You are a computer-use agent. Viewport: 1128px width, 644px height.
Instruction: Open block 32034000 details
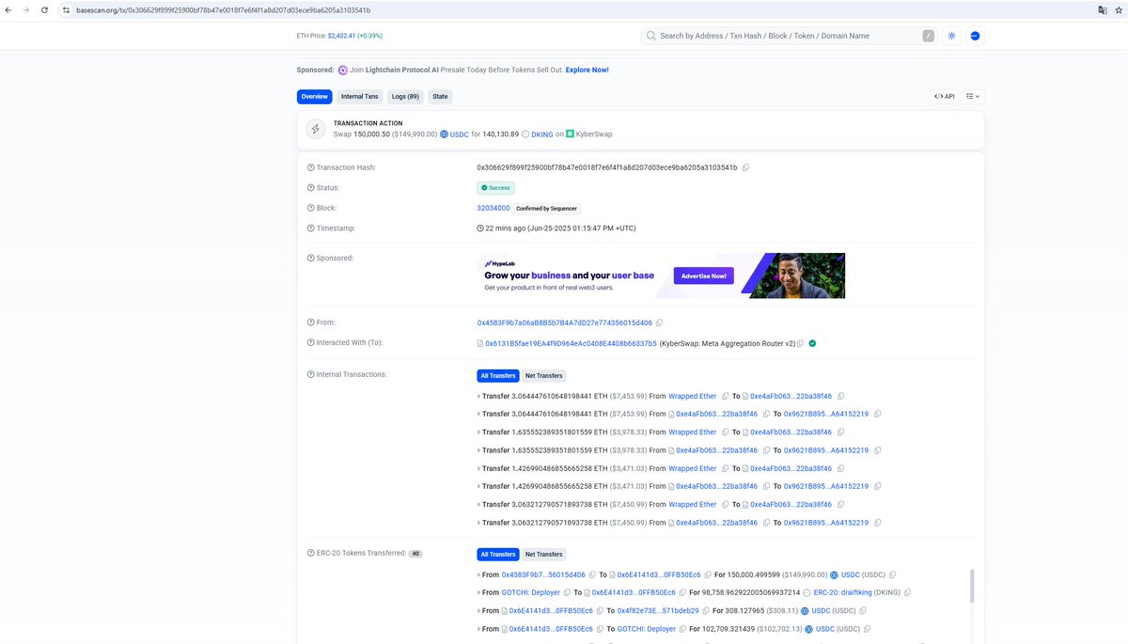pos(493,207)
